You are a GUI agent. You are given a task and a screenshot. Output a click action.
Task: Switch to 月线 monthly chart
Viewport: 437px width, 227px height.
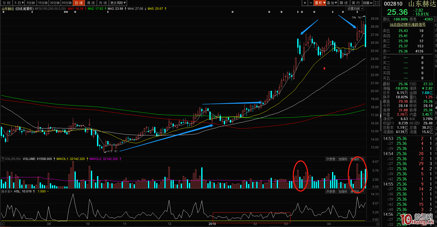[103, 3]
